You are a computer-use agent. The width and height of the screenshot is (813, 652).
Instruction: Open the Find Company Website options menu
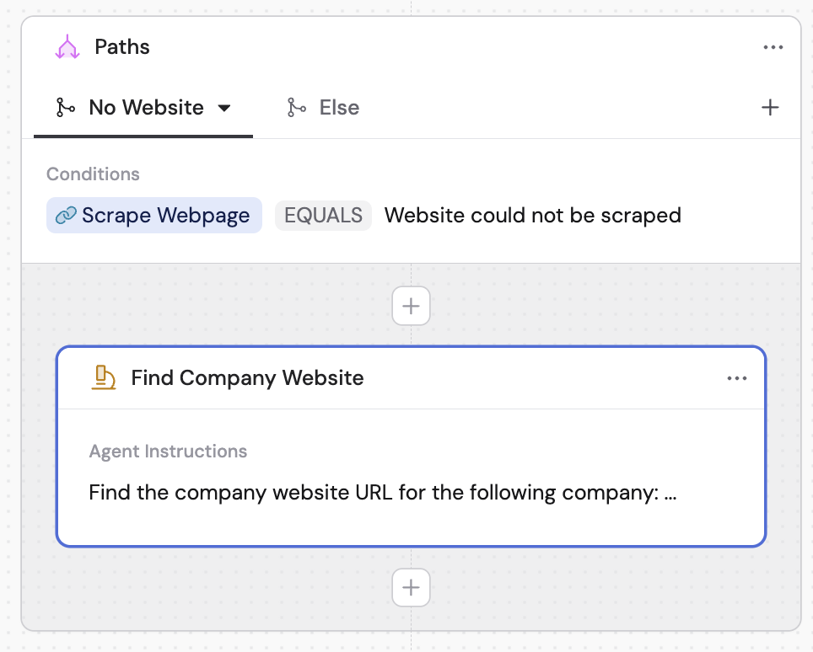737,378
